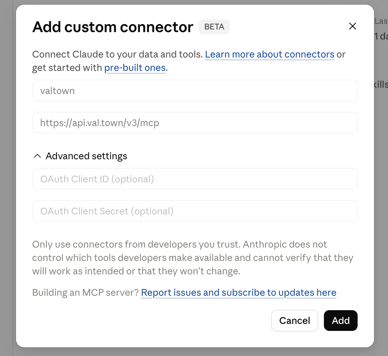Click the partially hidden 1 da text
388x356 pixels.
381,36
